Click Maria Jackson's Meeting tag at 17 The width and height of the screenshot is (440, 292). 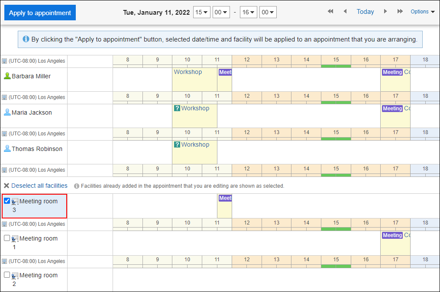[x=392, y=109]
